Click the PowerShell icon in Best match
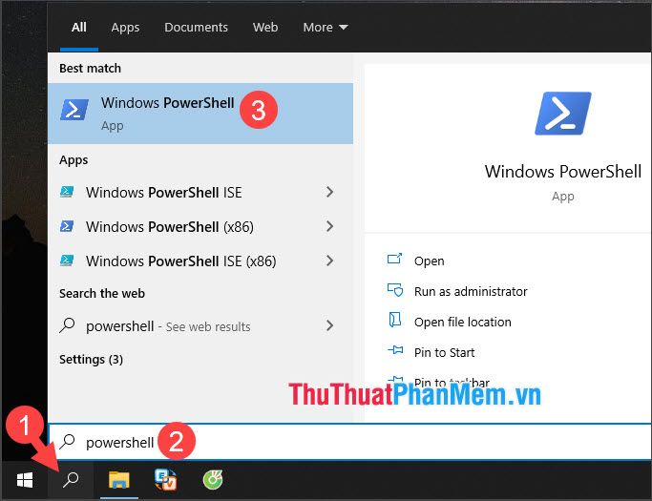Viewport: 652px width, 501px height. (74, 110)
